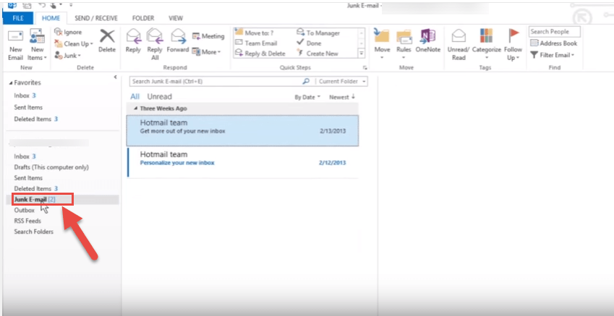The height and width of the screenshot is (316, 614).
Task: Open the Quick Steps dialog launcher
Action: 364,68
